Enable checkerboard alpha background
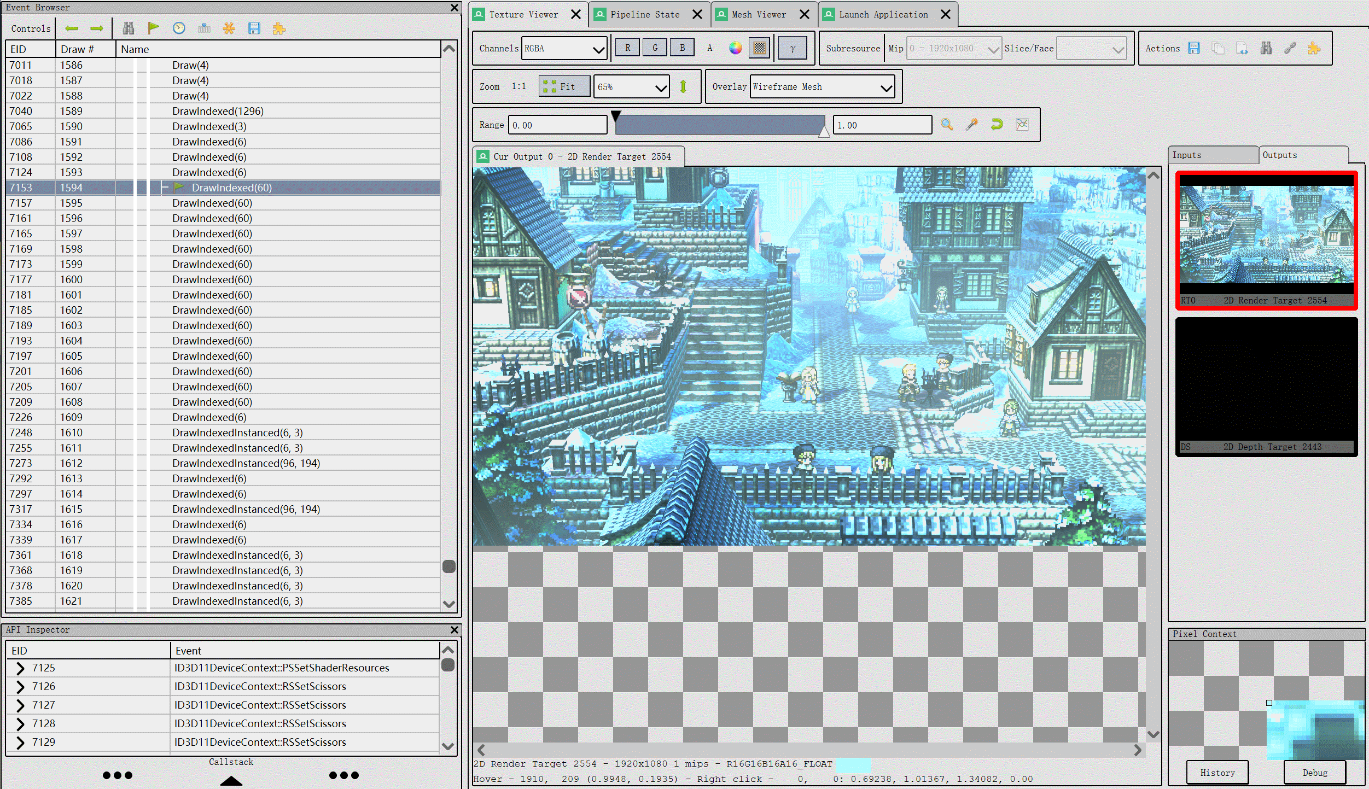This screenshot has height=789, width=1369. tap(760, 48)
